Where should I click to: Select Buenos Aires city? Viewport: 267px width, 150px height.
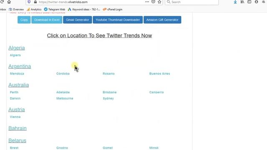tap(159, 74)
